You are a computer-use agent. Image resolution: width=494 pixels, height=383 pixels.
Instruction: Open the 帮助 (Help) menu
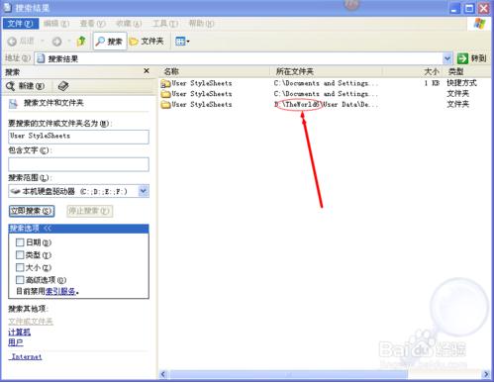point(201,24)
